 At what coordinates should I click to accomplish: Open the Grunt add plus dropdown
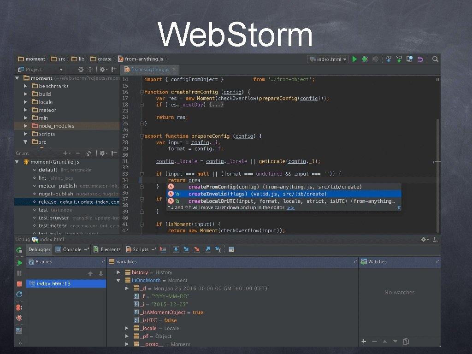(x=66, y=153)
